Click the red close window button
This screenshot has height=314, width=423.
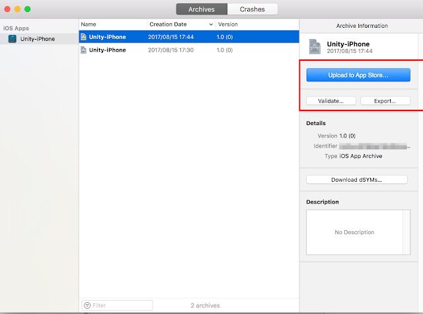pyautogui.click(x=7, y=9)
